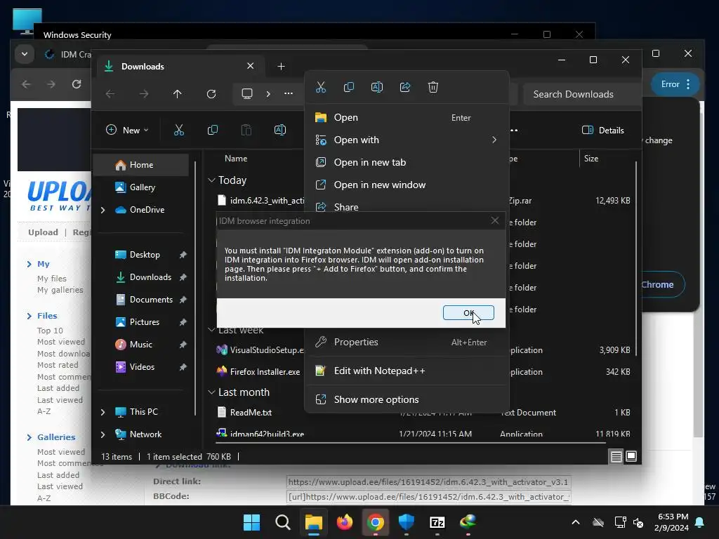The width and height of the screenshot is (719, 539).
Task: Click the Share icon in context menu top row
Action: tap(405, 87)
